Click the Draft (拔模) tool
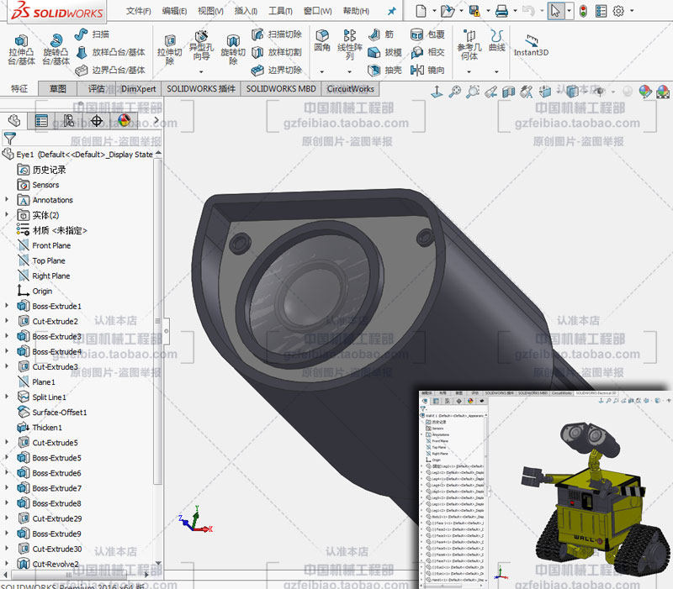 (385, 52)
